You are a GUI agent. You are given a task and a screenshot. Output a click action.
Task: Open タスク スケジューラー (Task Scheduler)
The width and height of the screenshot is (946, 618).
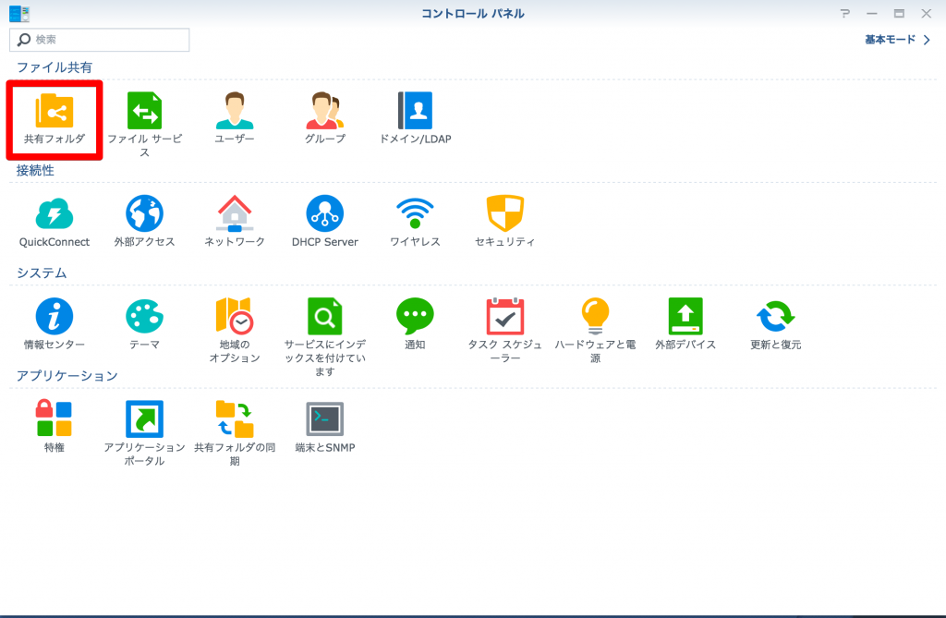click(505, 331)
